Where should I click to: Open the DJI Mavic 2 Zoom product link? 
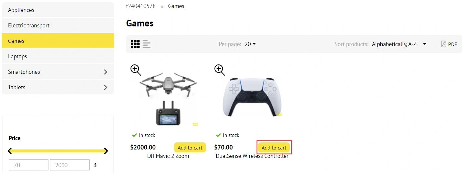pyautogui.click(x=168, y=156)
